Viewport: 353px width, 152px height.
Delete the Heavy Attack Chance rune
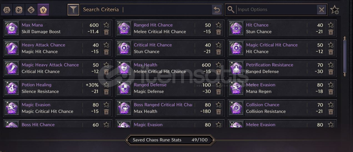(x=106, y=52)
